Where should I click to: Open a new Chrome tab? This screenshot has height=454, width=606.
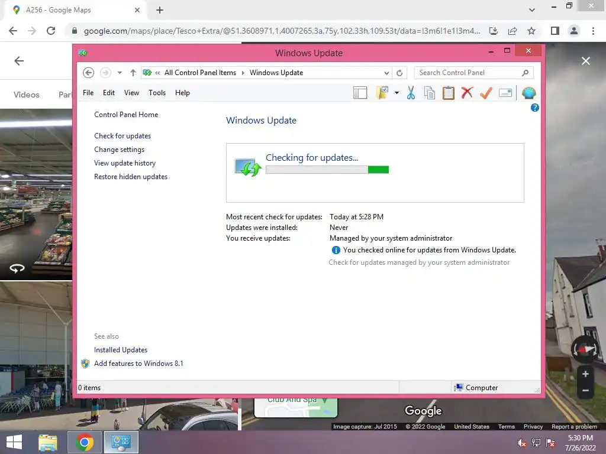[x=160, y=10]
